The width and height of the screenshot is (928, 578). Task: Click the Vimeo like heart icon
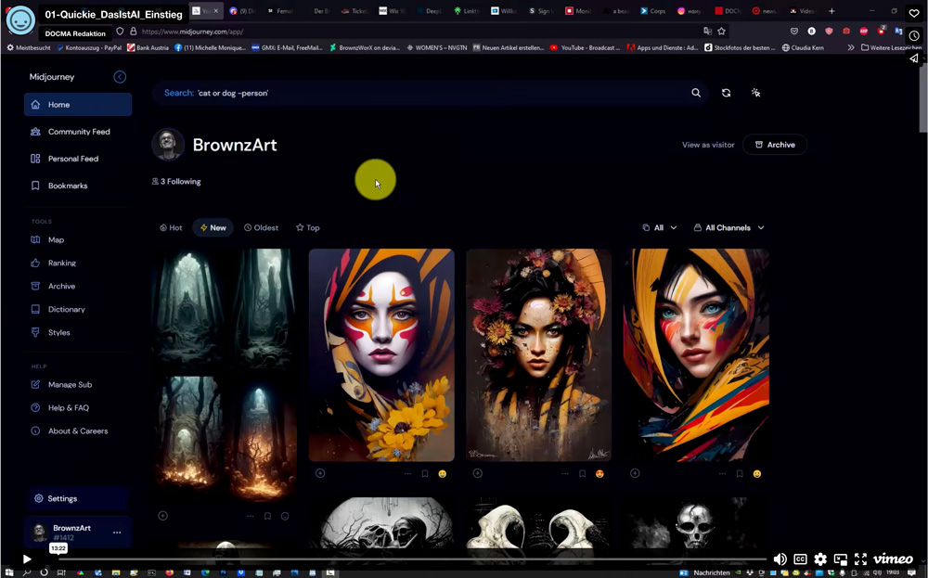pos(914,13)
